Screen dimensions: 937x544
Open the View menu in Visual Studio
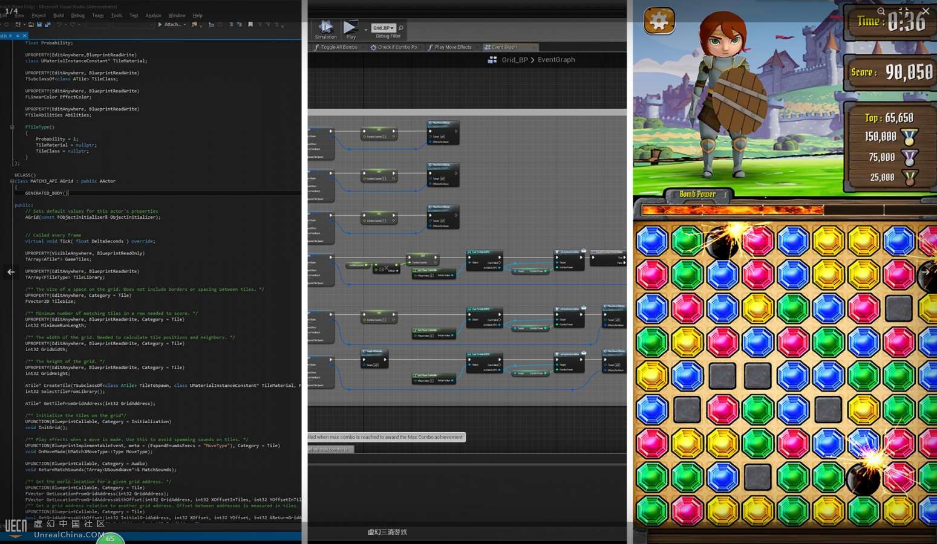(19, 15)
